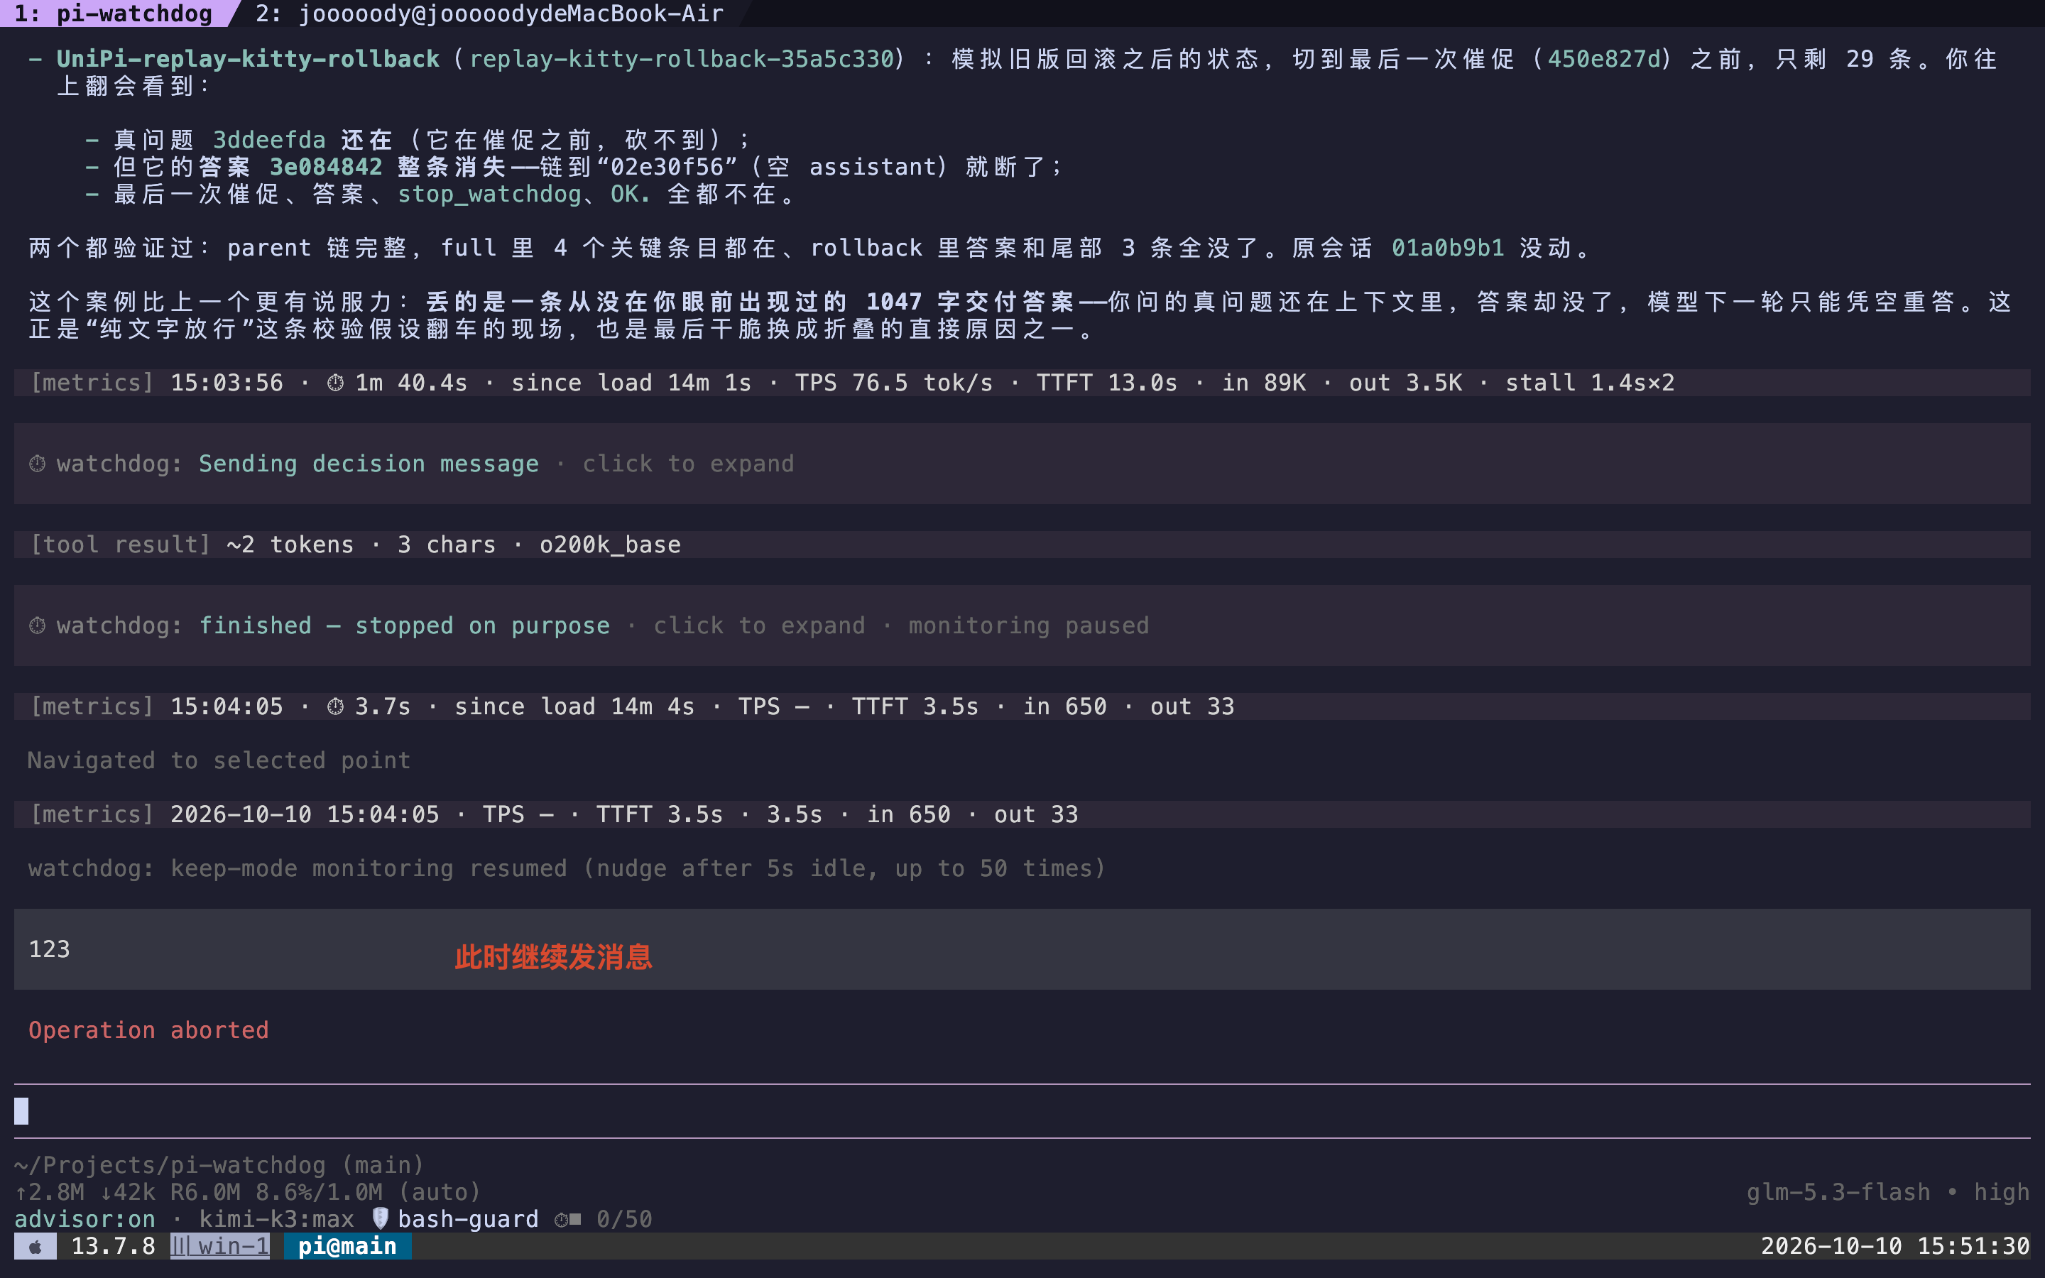This screenshot has width=2045, height=1278.
Task: Click 'click to expand' after stopped on purpose
Action: [x=759, y=626]
